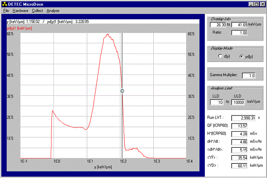Click the Overlap lower bound field 26.30
This screenshot has width=267, height=178.
click(x=218, y=25)
